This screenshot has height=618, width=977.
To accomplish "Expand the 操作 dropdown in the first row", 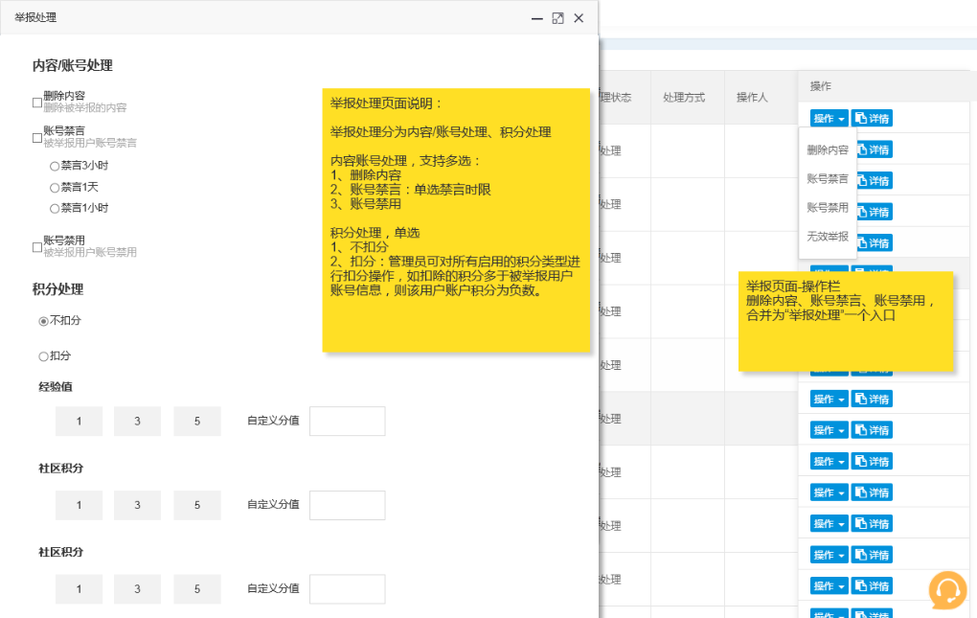I will (x=829, y=118).
